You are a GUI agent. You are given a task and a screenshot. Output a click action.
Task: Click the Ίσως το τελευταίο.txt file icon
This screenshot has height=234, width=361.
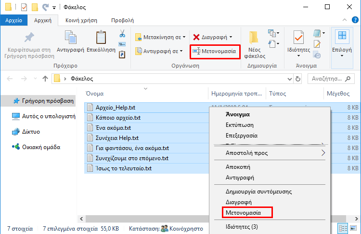pyautogui.click(x=90, y=168)
